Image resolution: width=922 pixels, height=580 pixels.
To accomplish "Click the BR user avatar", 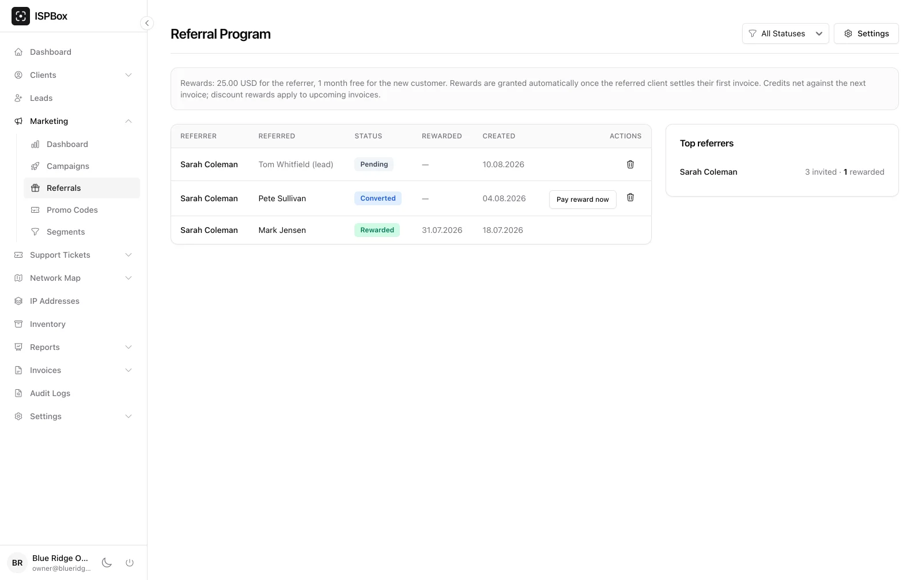I will pyautogui.click(x=17, y=563).
